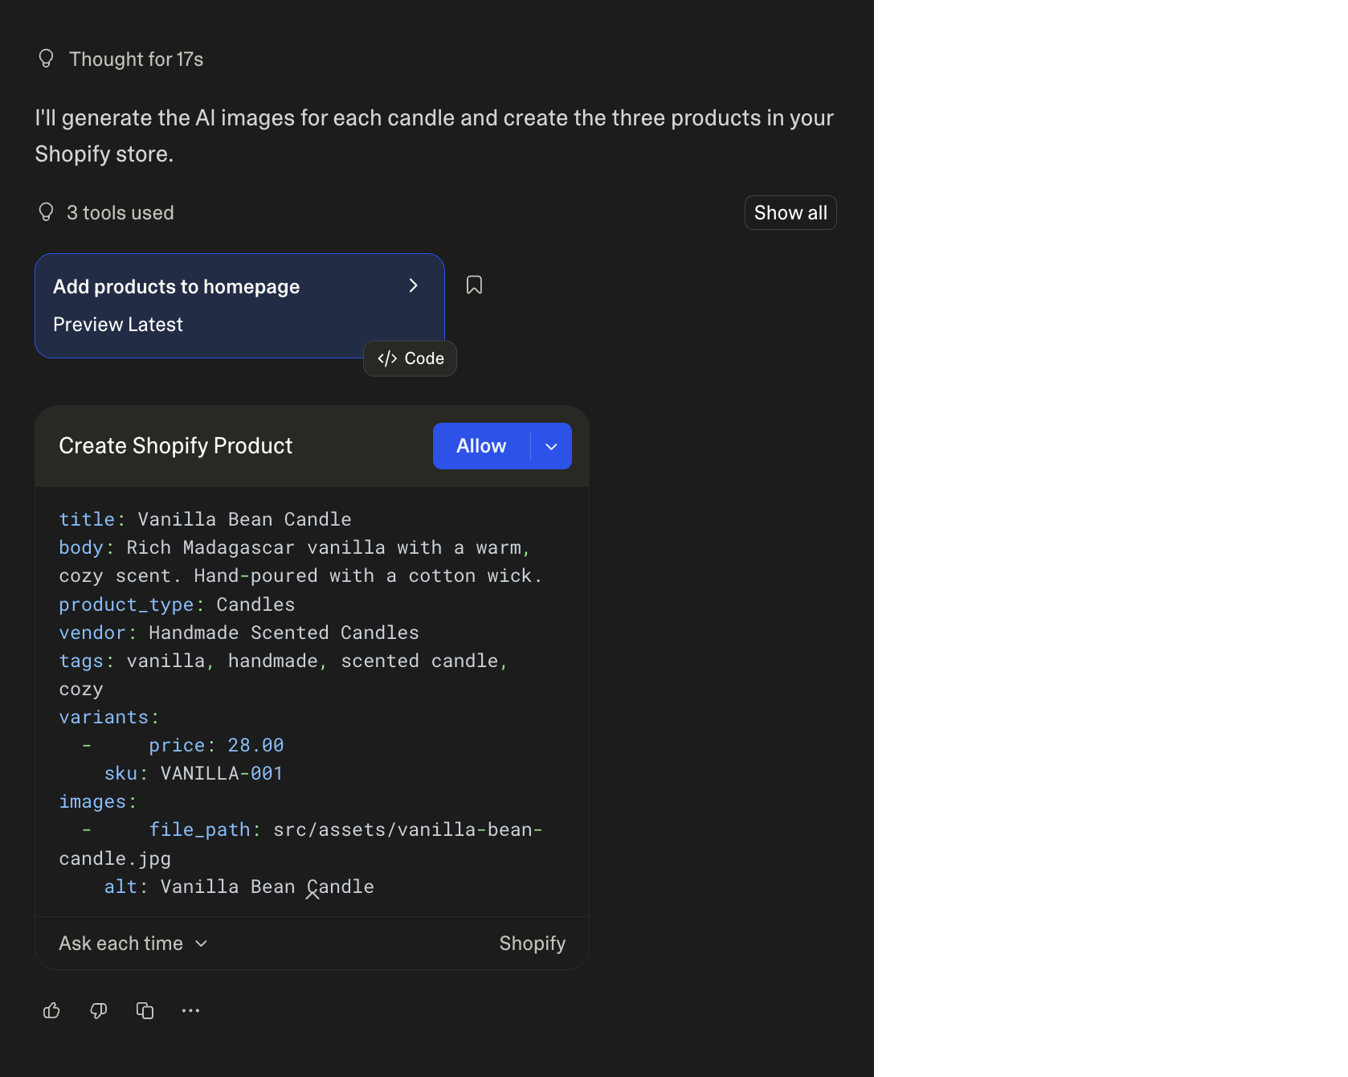The height and width of the screenshot is (1077, 1348).
Task: Open the Add products to homepage artifact
Action: point(176,285)
